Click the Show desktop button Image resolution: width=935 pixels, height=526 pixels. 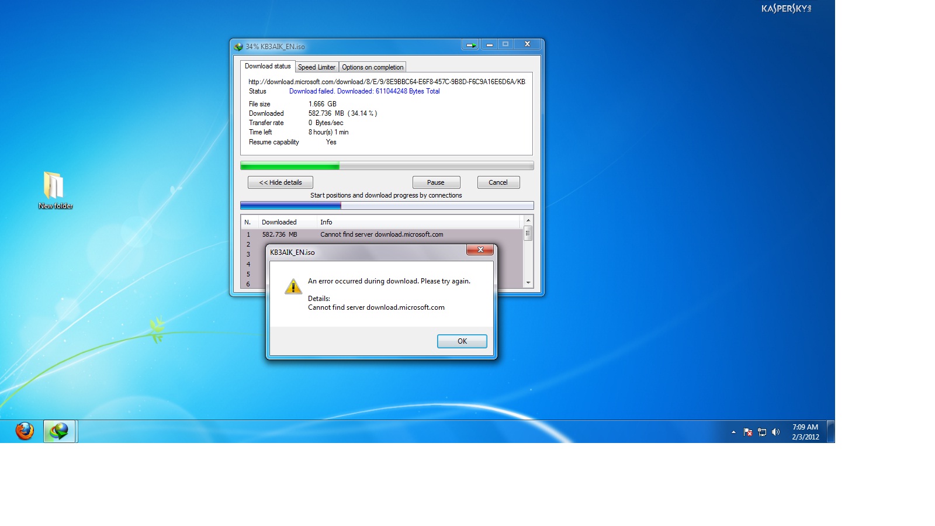(830, 431)
